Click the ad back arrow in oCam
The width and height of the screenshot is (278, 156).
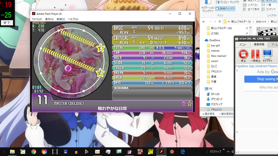[x=237, y=70]
